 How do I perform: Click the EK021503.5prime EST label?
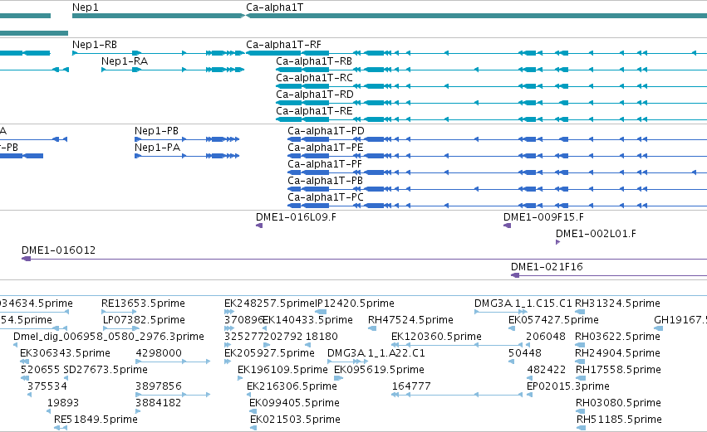pyautogui.click(x=295, y=420)
